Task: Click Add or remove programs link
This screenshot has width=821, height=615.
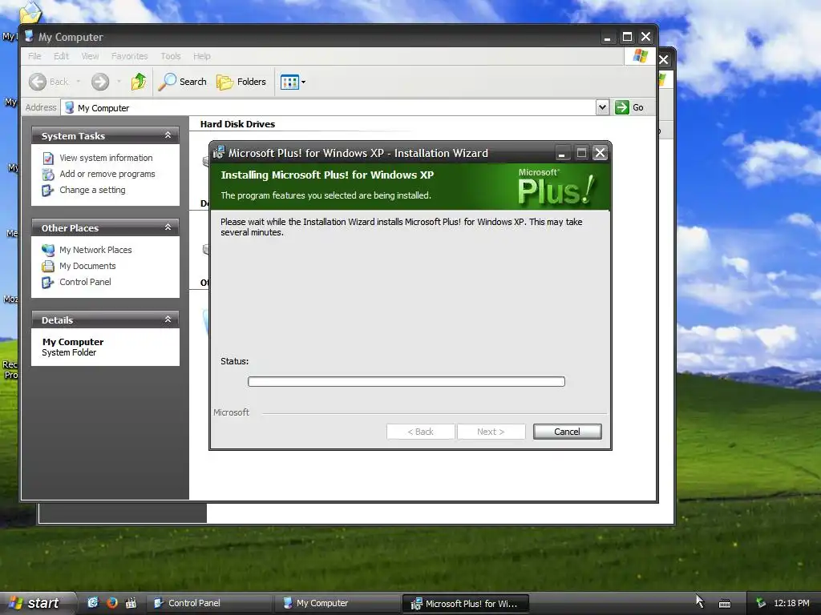Action: [107, 174]
